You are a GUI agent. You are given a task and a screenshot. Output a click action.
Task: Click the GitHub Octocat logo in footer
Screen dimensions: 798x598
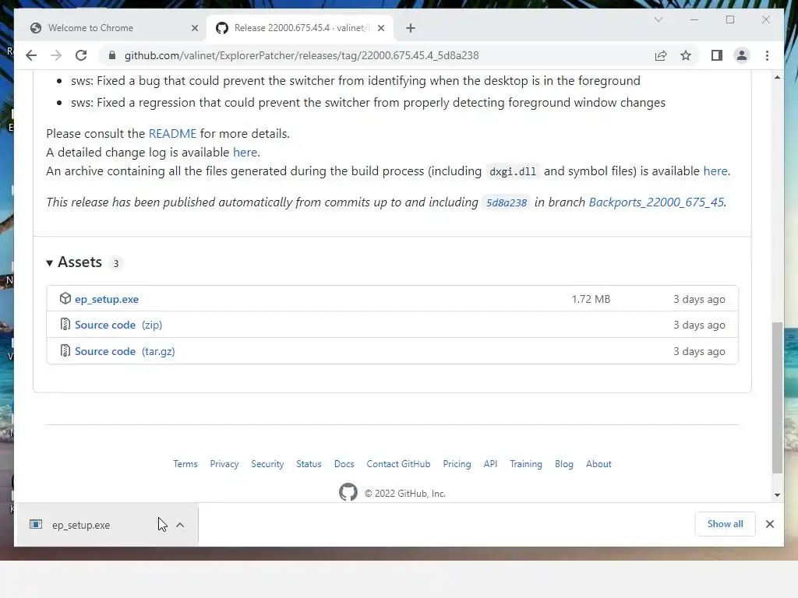348,492
